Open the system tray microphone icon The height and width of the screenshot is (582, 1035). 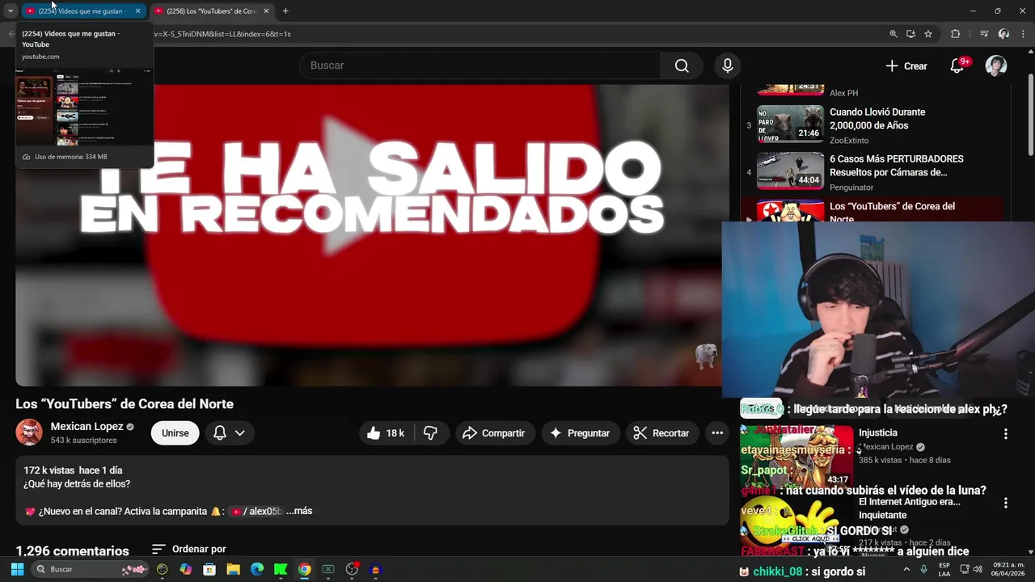(923, 569)
